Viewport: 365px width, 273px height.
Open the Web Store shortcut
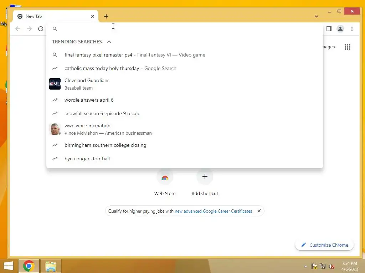click(x=165, y=183)
